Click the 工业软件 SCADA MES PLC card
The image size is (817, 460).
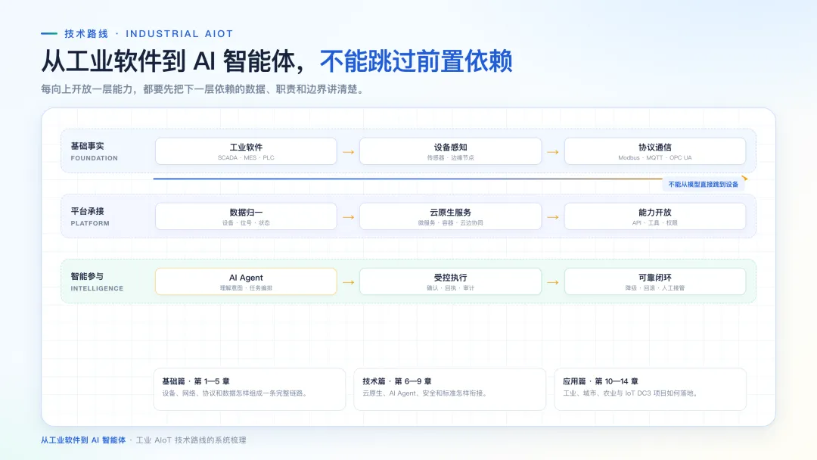[x=246, y=151]
